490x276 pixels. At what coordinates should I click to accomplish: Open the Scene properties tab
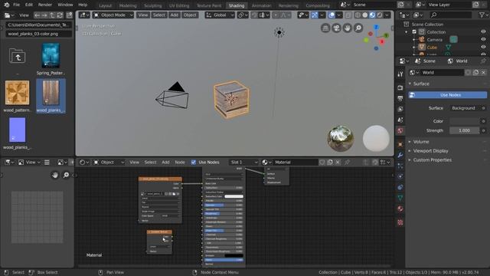point(400,120)
